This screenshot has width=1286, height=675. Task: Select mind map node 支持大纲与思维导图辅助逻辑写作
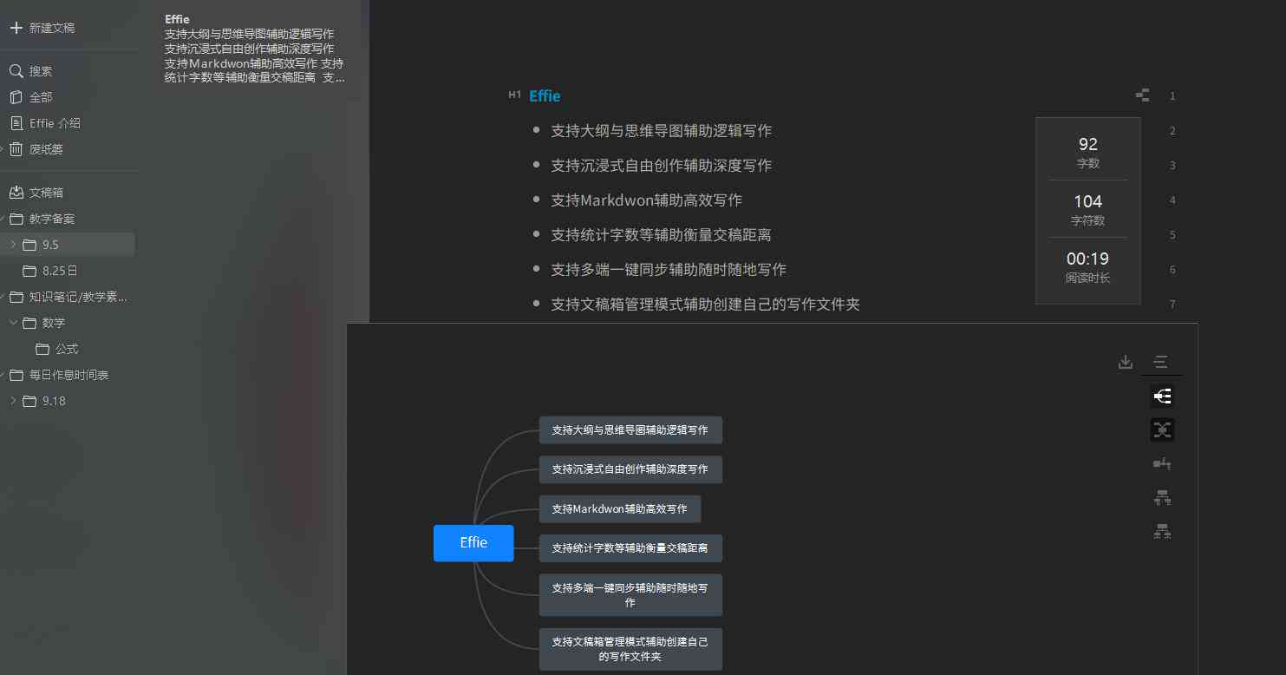630,430
